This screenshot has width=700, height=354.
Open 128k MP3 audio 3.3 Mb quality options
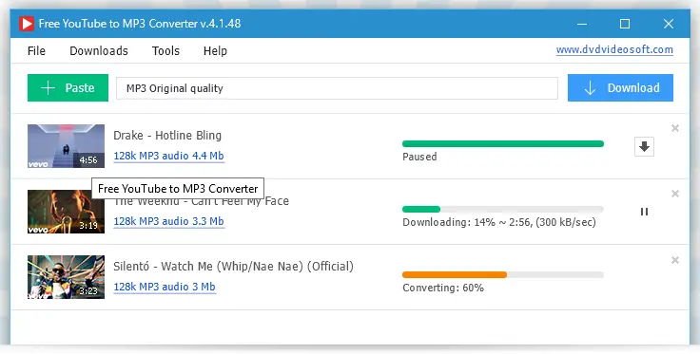[x=168, y=221]
